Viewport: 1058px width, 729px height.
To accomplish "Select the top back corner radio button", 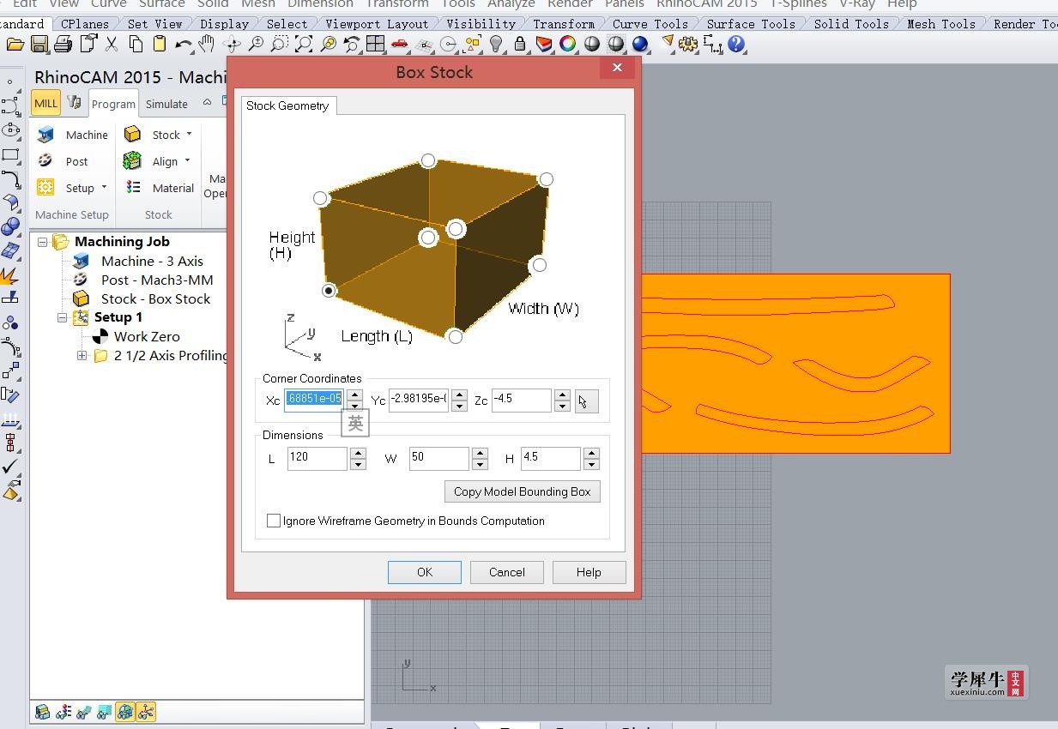I will click(x=428, y=160).
